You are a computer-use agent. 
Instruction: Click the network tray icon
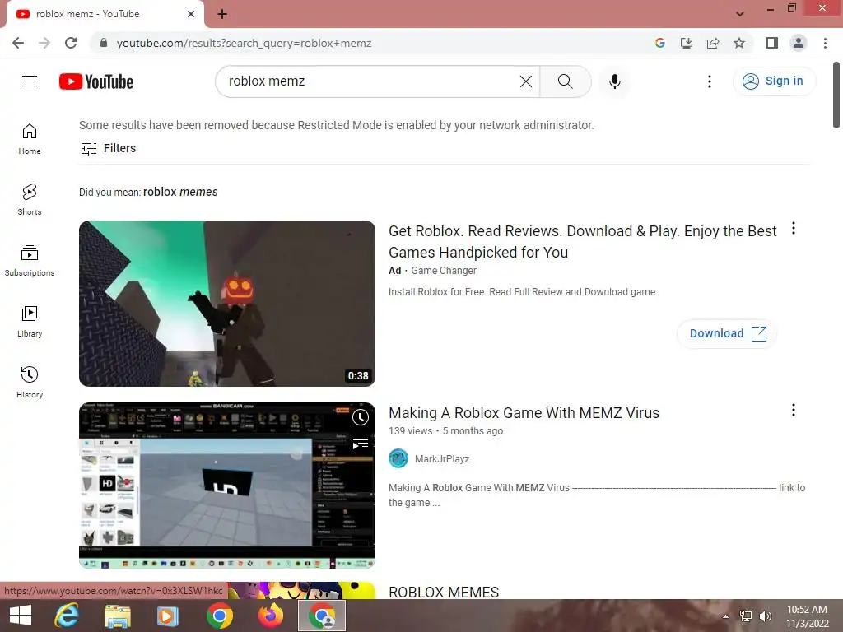pos(746,616)
